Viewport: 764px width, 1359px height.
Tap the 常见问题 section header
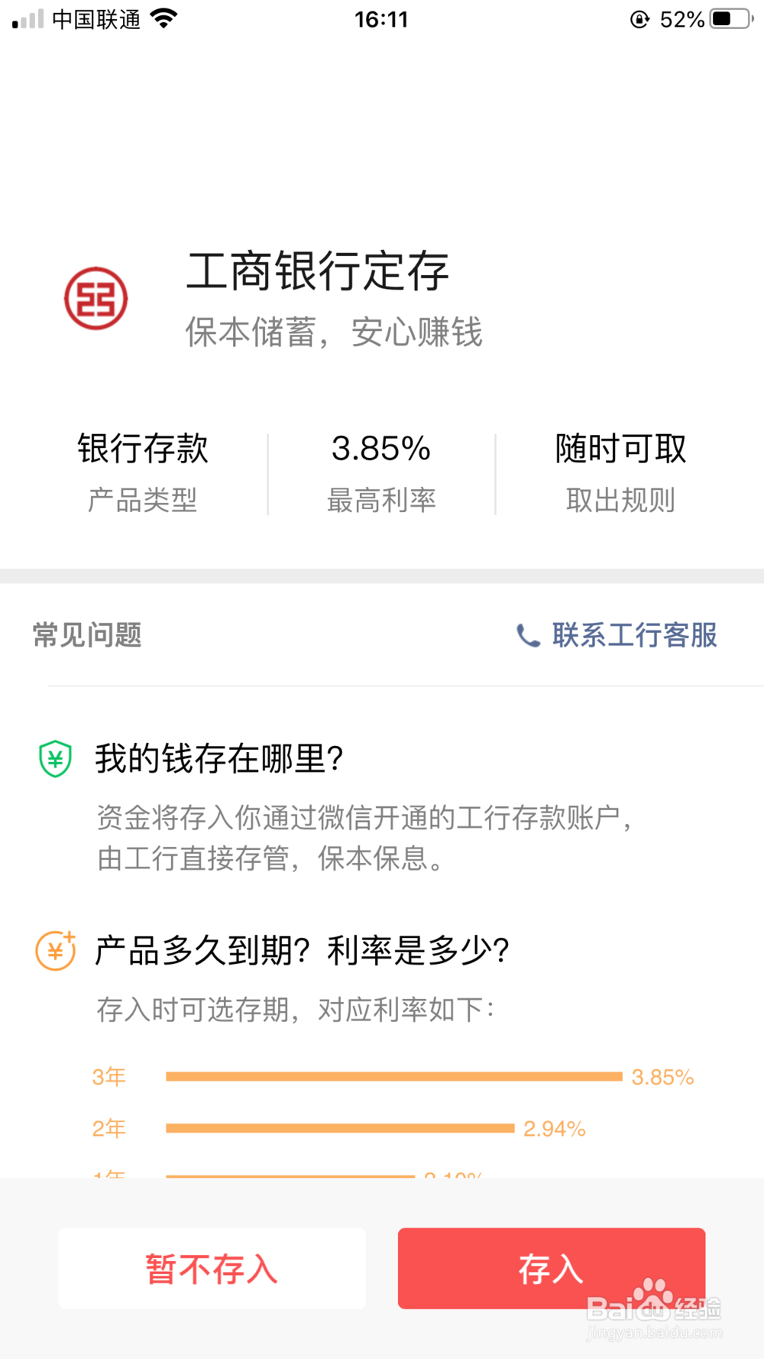pyautogui.click(x=87, y=635)
